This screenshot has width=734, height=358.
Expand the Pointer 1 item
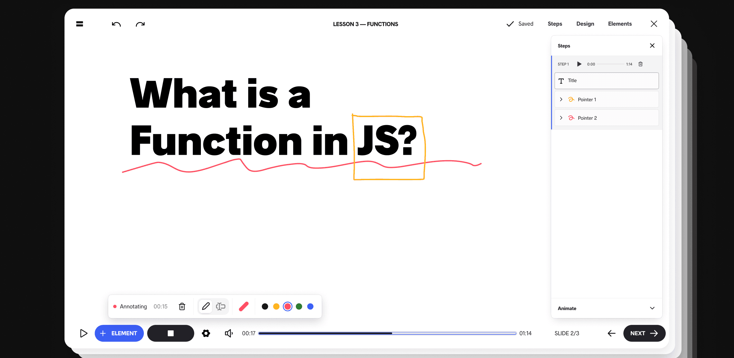[561, 99]
